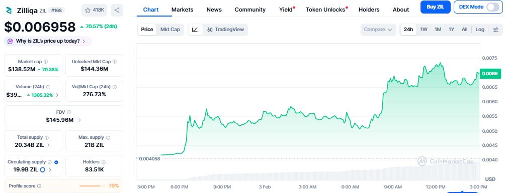Toggle Log scale on chart
Viewport: 506px width, 193px height.
coord(480,30)
